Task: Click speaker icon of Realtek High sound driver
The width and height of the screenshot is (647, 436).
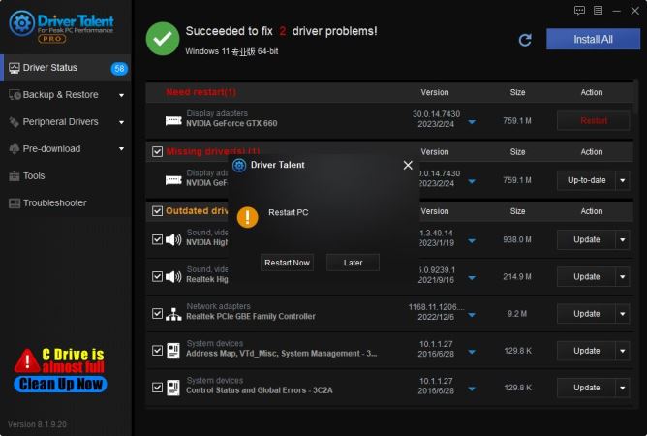Action: coord(173,277)
